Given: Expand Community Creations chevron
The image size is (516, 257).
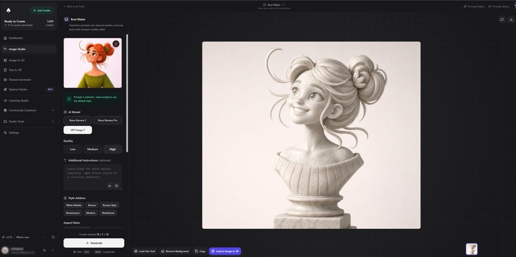Looking at the screenshot, I should [52, 110].
